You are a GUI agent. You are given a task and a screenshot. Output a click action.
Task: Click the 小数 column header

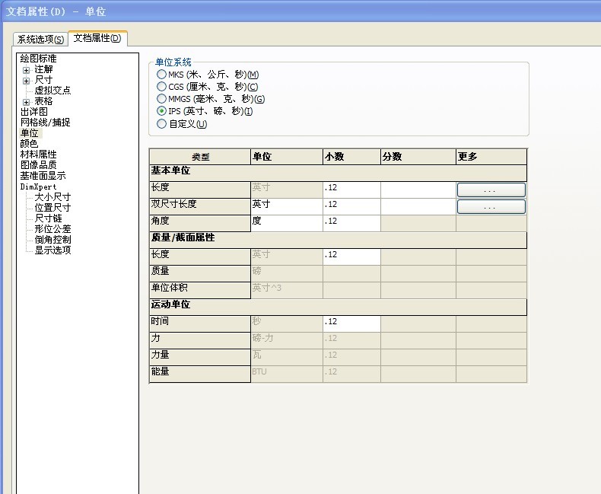[352, 157]
